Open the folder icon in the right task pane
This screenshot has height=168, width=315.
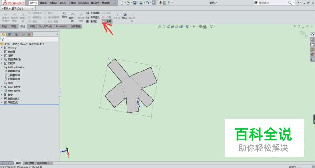312,44
